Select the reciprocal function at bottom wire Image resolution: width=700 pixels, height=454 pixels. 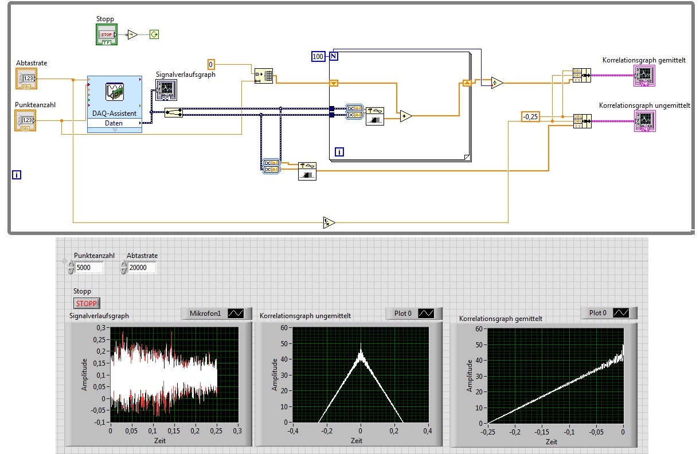tap(329, 222)
